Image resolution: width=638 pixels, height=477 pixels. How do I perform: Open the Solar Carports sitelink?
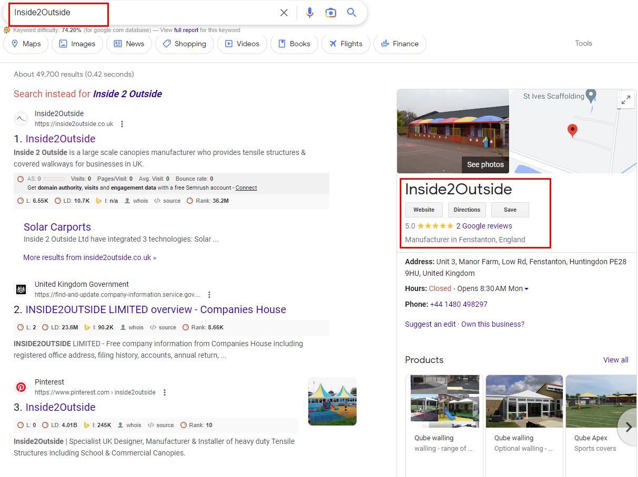click(57, 227)
